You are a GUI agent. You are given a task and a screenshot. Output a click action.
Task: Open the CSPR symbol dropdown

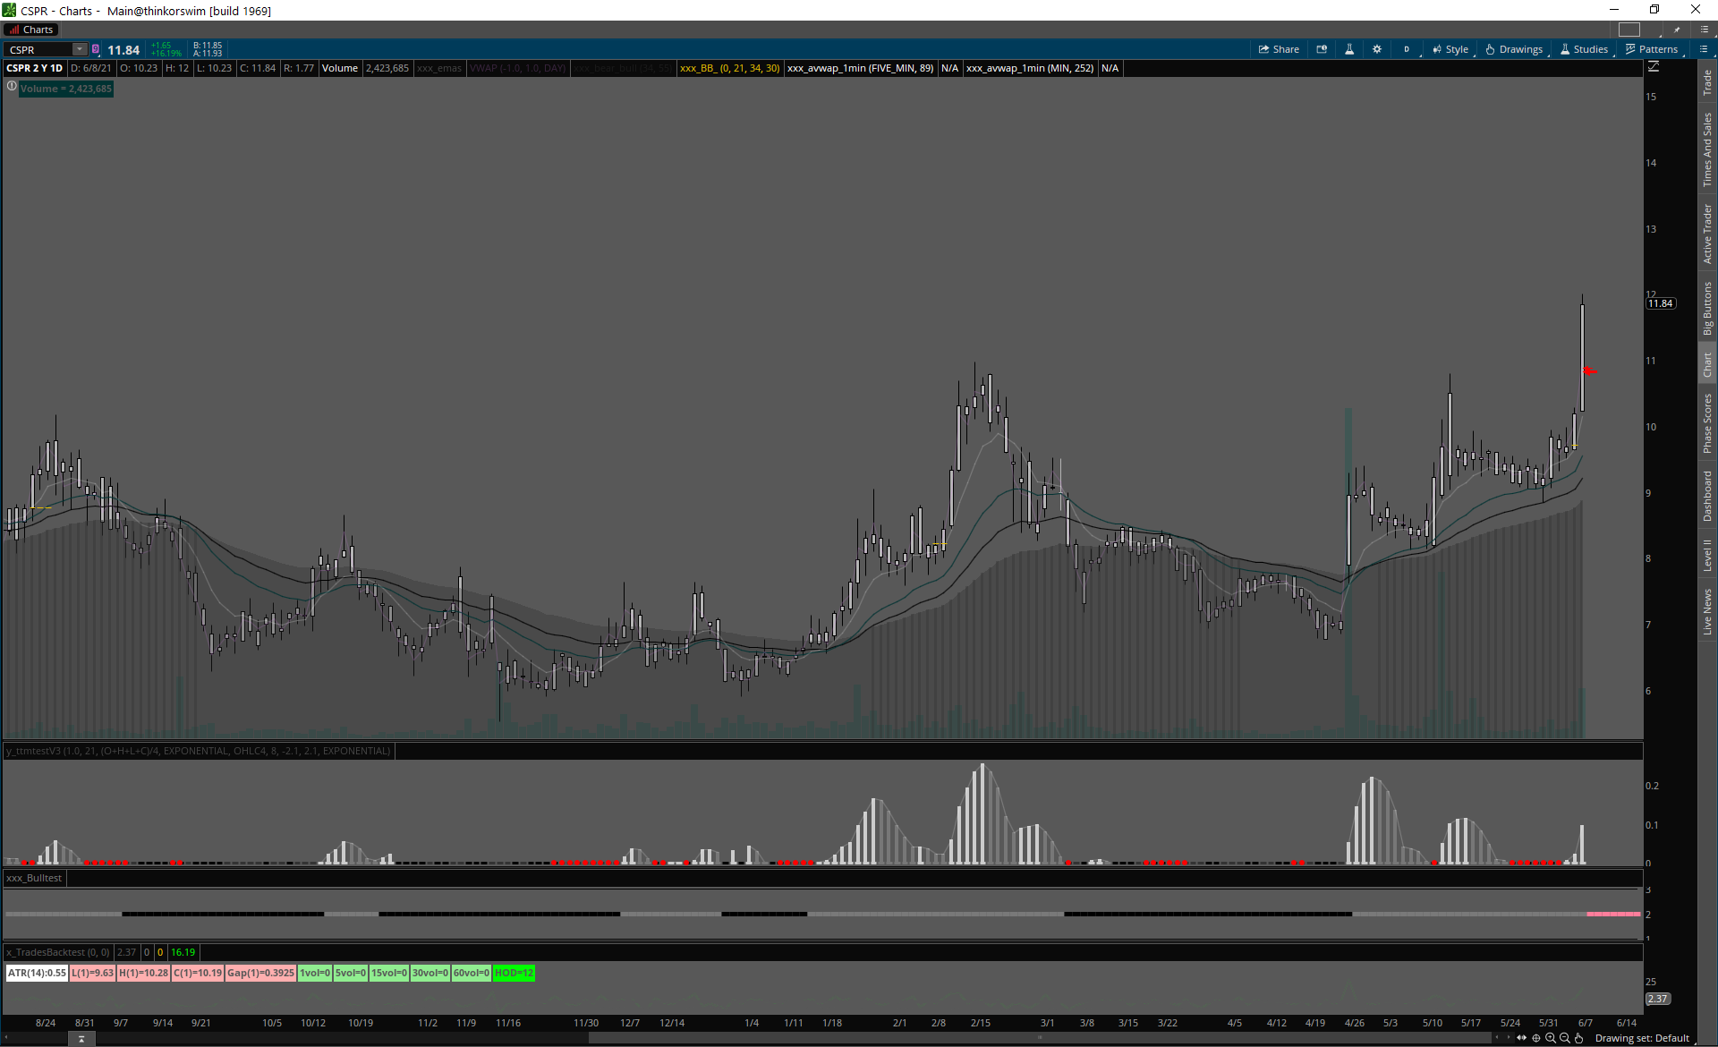point(80,49)
